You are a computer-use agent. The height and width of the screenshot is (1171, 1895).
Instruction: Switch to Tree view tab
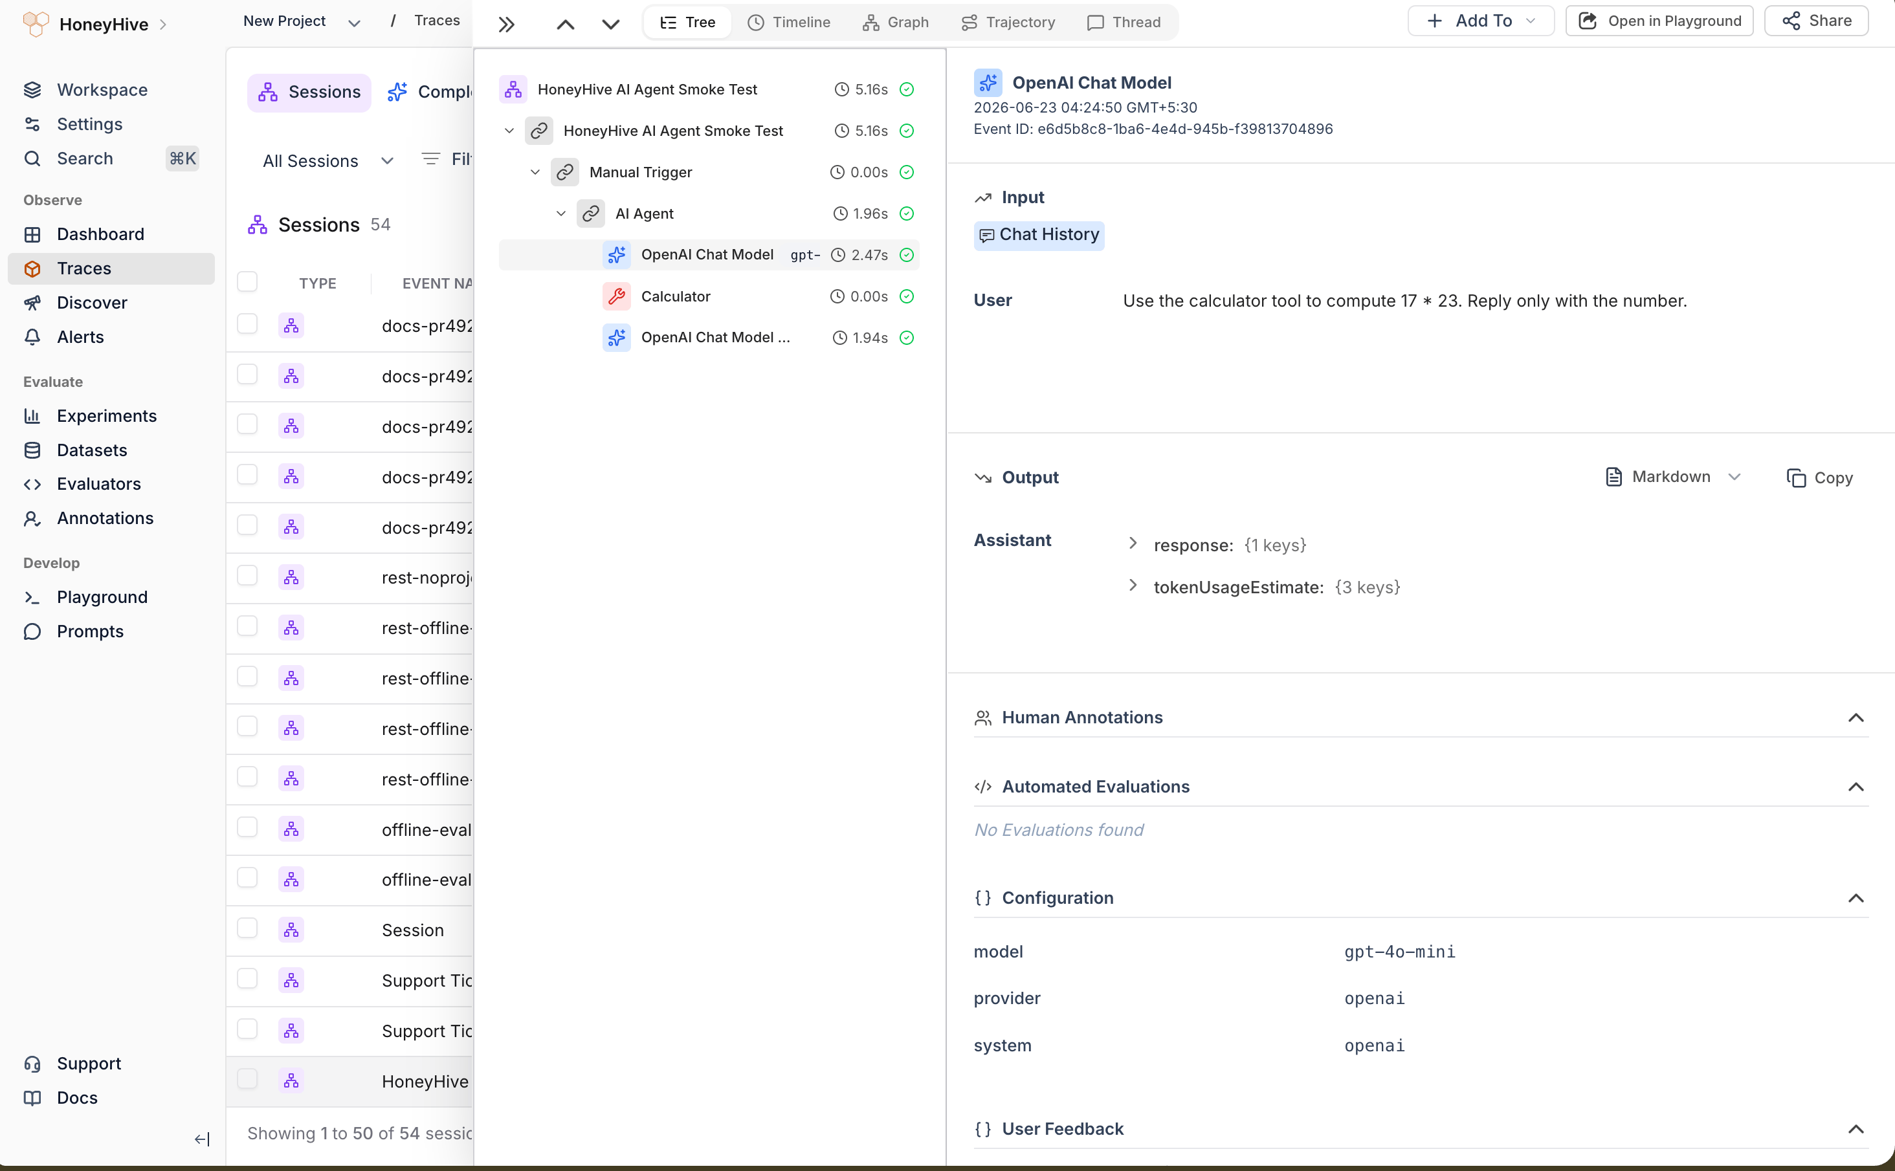point(688,23)
